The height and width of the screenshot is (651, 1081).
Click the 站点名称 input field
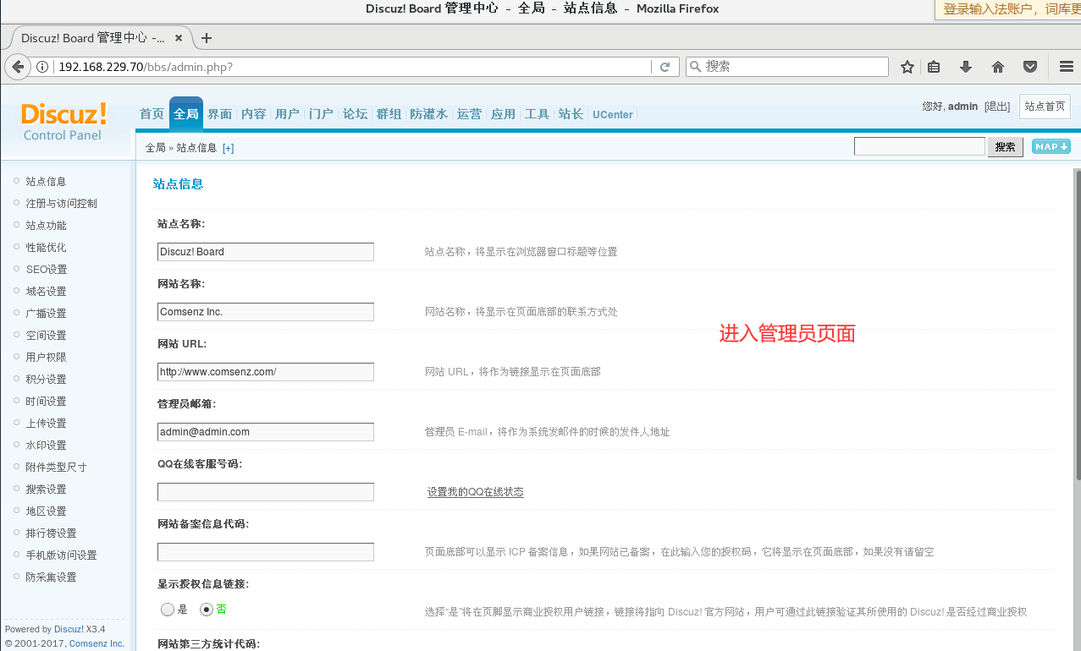266,252
